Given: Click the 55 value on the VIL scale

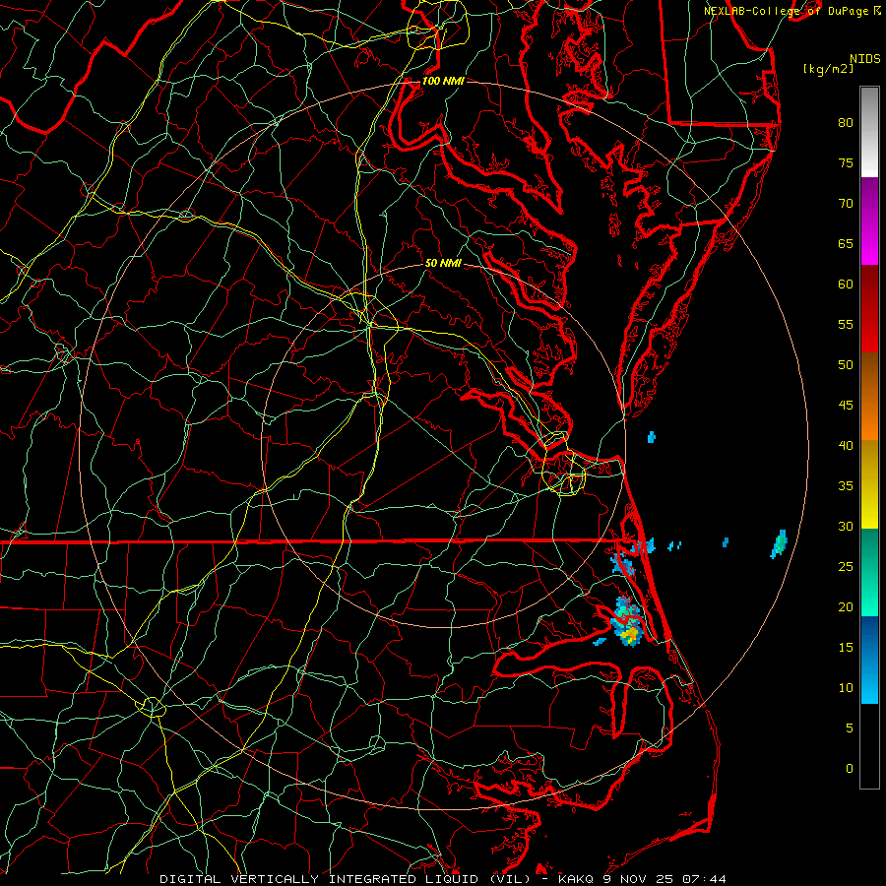Looking at the screenshot, I should coord(846,324).
